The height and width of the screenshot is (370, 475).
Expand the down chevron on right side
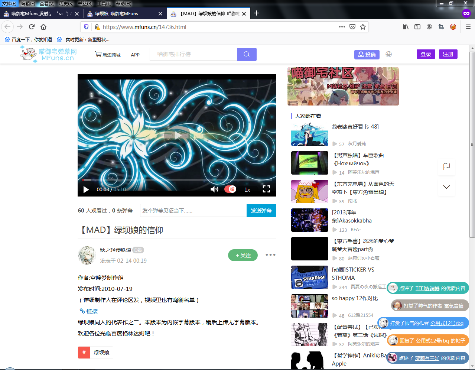pyautogui.click(x=446, y=187)
